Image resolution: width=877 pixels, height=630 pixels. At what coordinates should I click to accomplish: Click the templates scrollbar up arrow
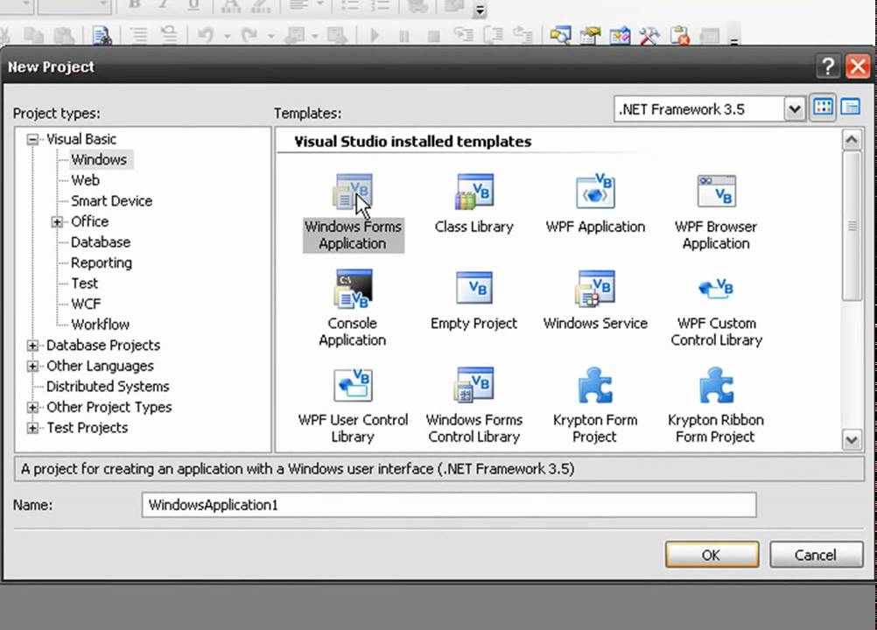point(852,140)
